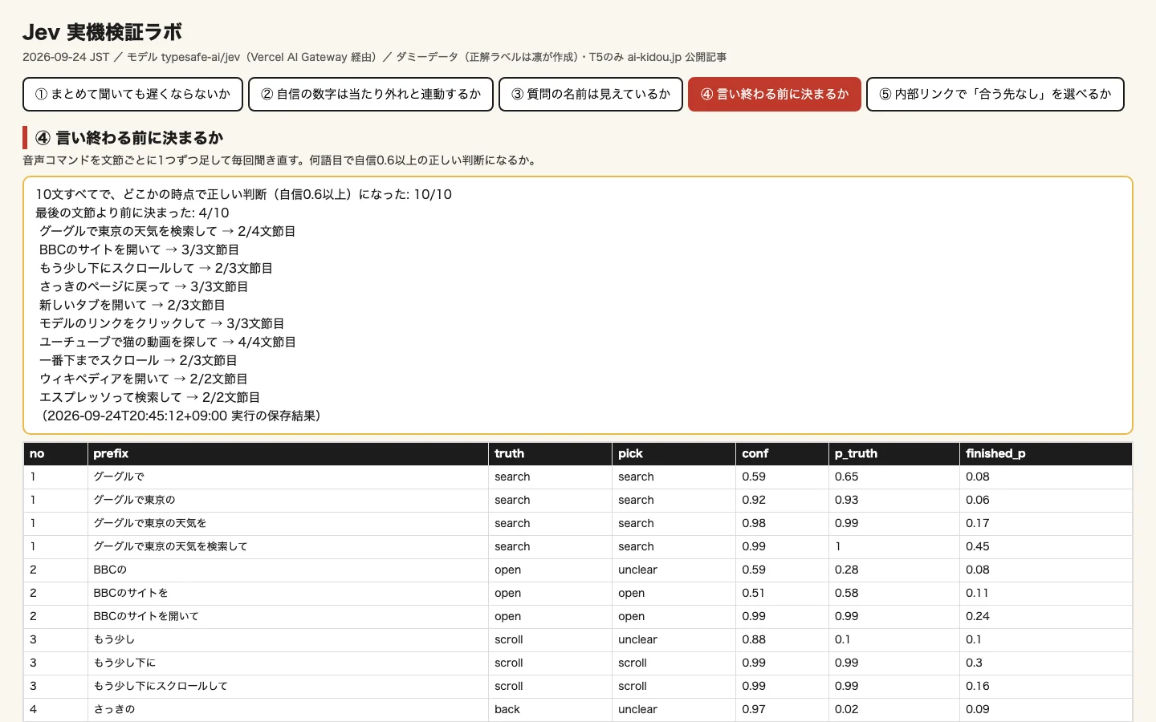This screenshot has width=1156, height=722.
Task: Click summary line '新しいタブを開いて → 2/3文節目'
Action: 132,305
